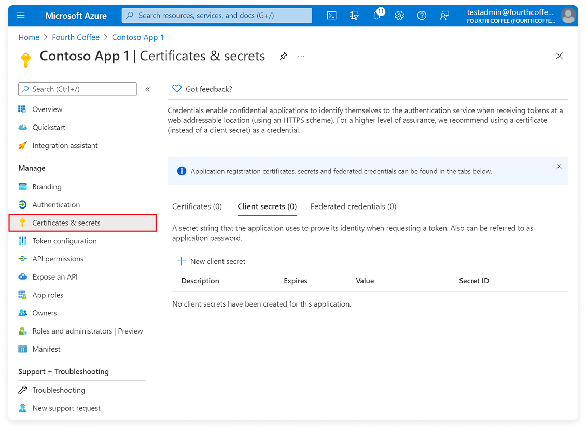
Task: Click the Description column header
Action: (200, 281)
